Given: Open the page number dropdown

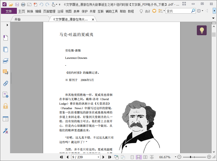Looking at the screenshot, I should pyautogui.click(x=98, y=157).
